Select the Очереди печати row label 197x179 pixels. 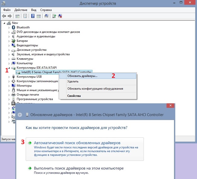pos(28,95)
